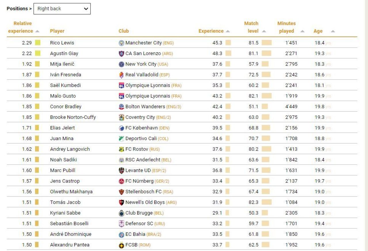Click the Match level bar for Tomás Jacob
Screen dimensions: 368x251
pos(267,202)
